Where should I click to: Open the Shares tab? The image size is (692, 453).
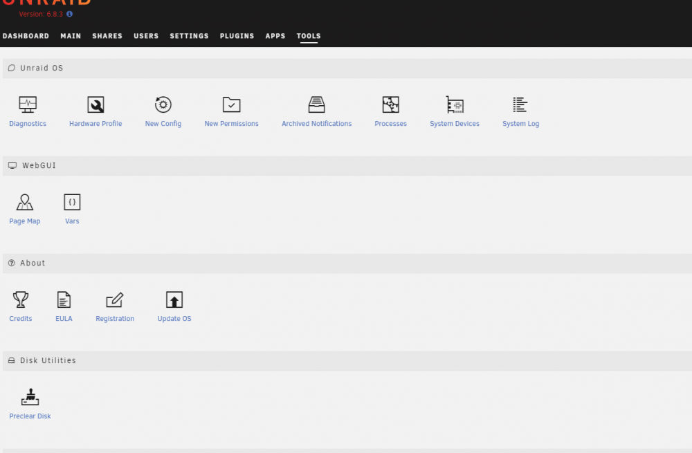107,36
